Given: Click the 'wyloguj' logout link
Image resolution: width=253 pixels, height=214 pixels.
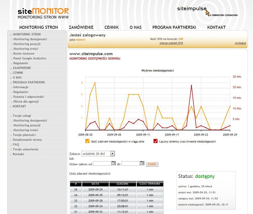Looking at the screenshot, I should tap(240, 43).
